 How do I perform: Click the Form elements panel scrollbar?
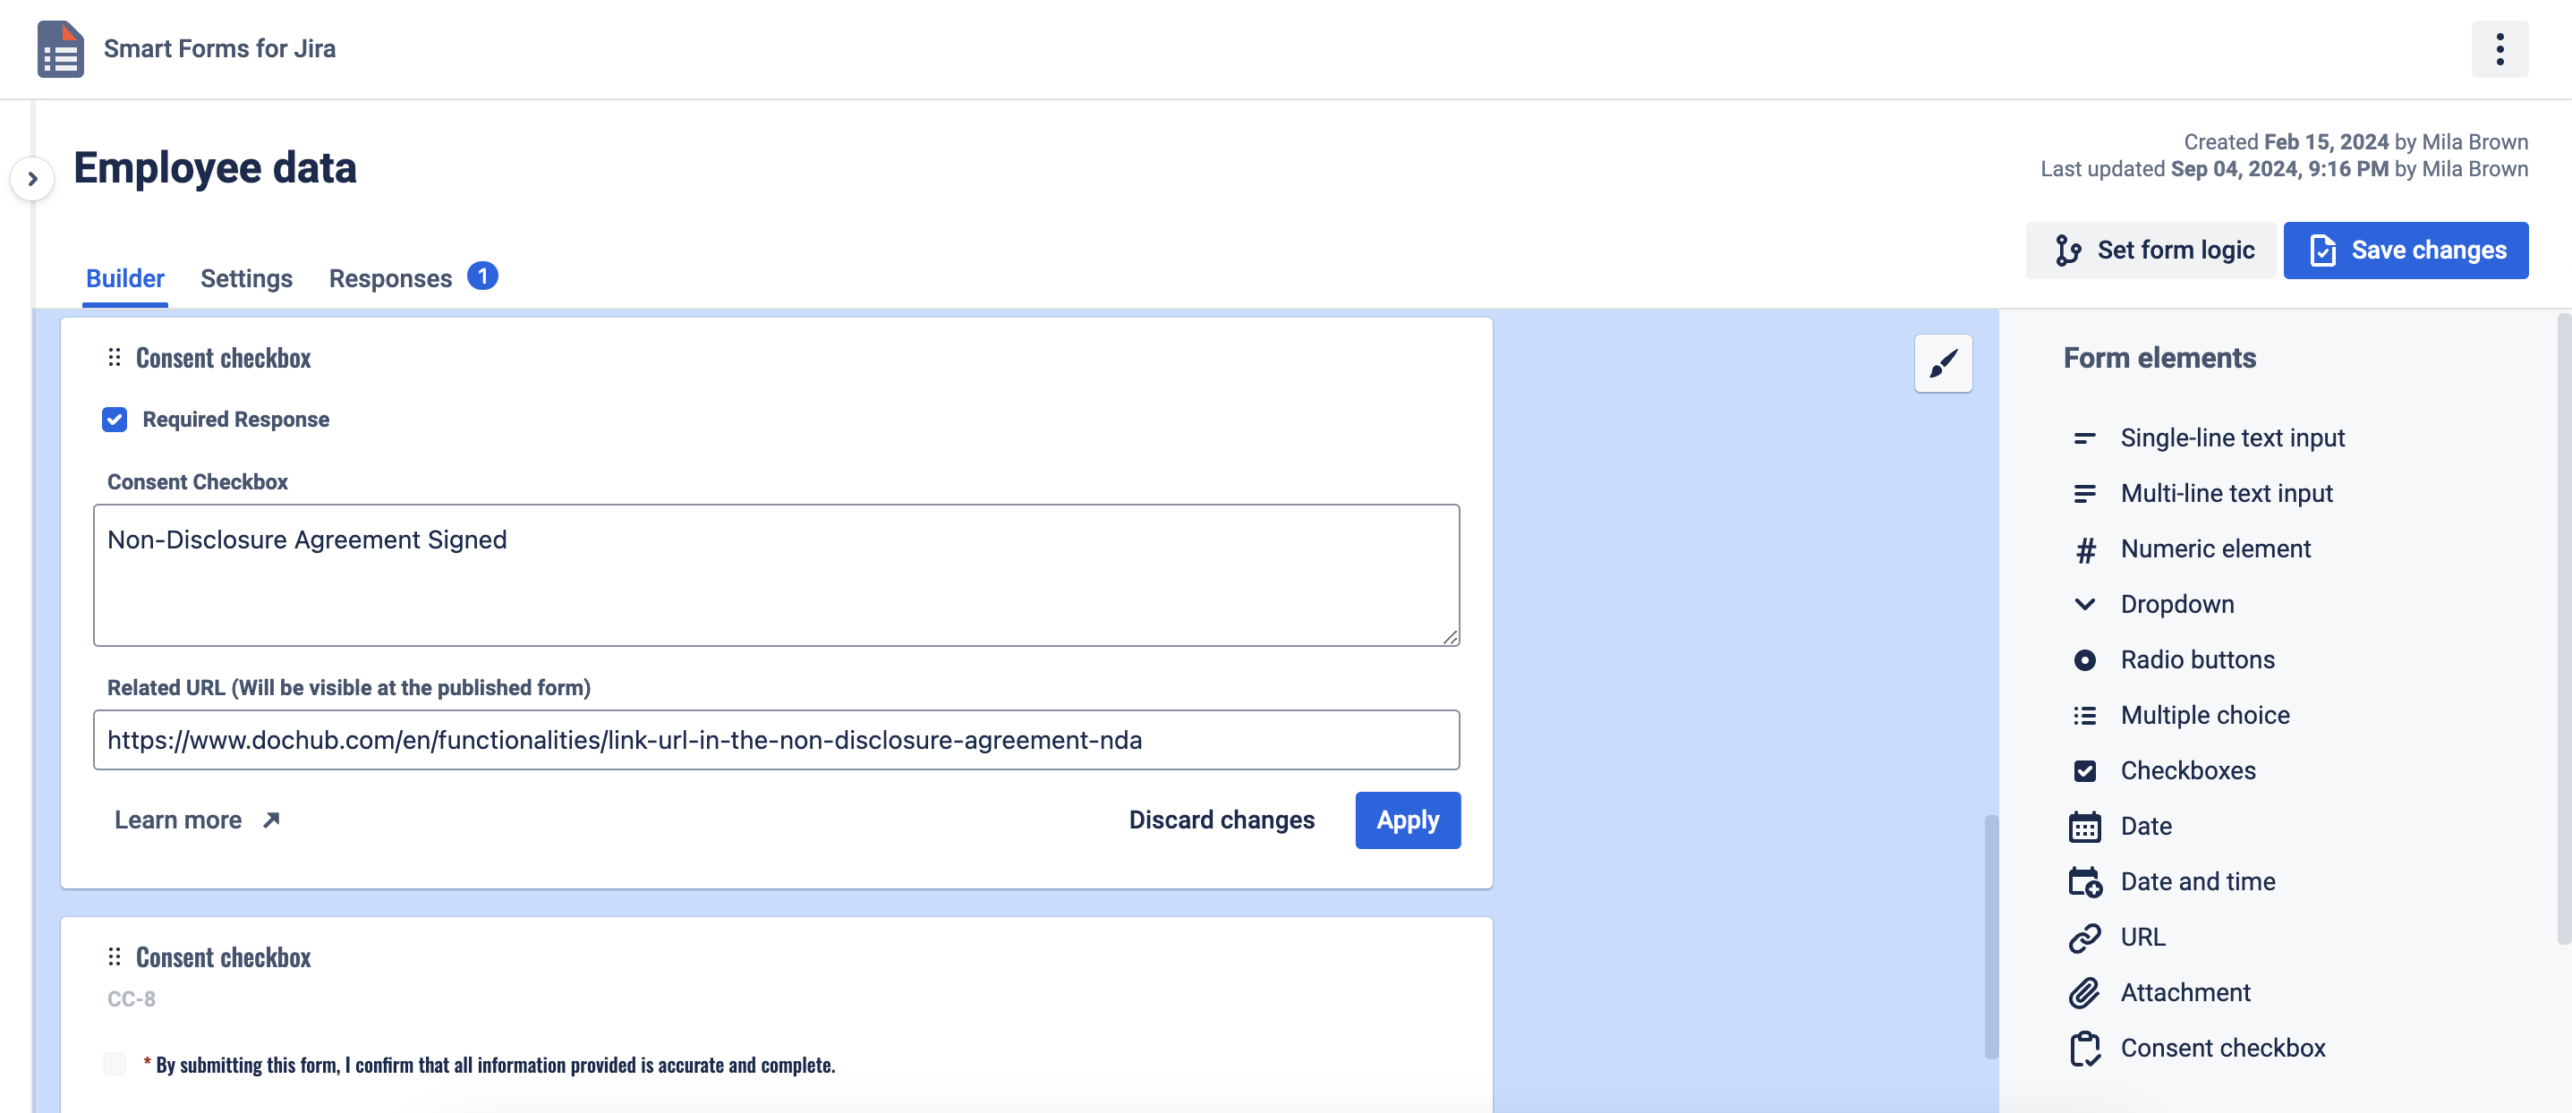[x=2563, y=629]
